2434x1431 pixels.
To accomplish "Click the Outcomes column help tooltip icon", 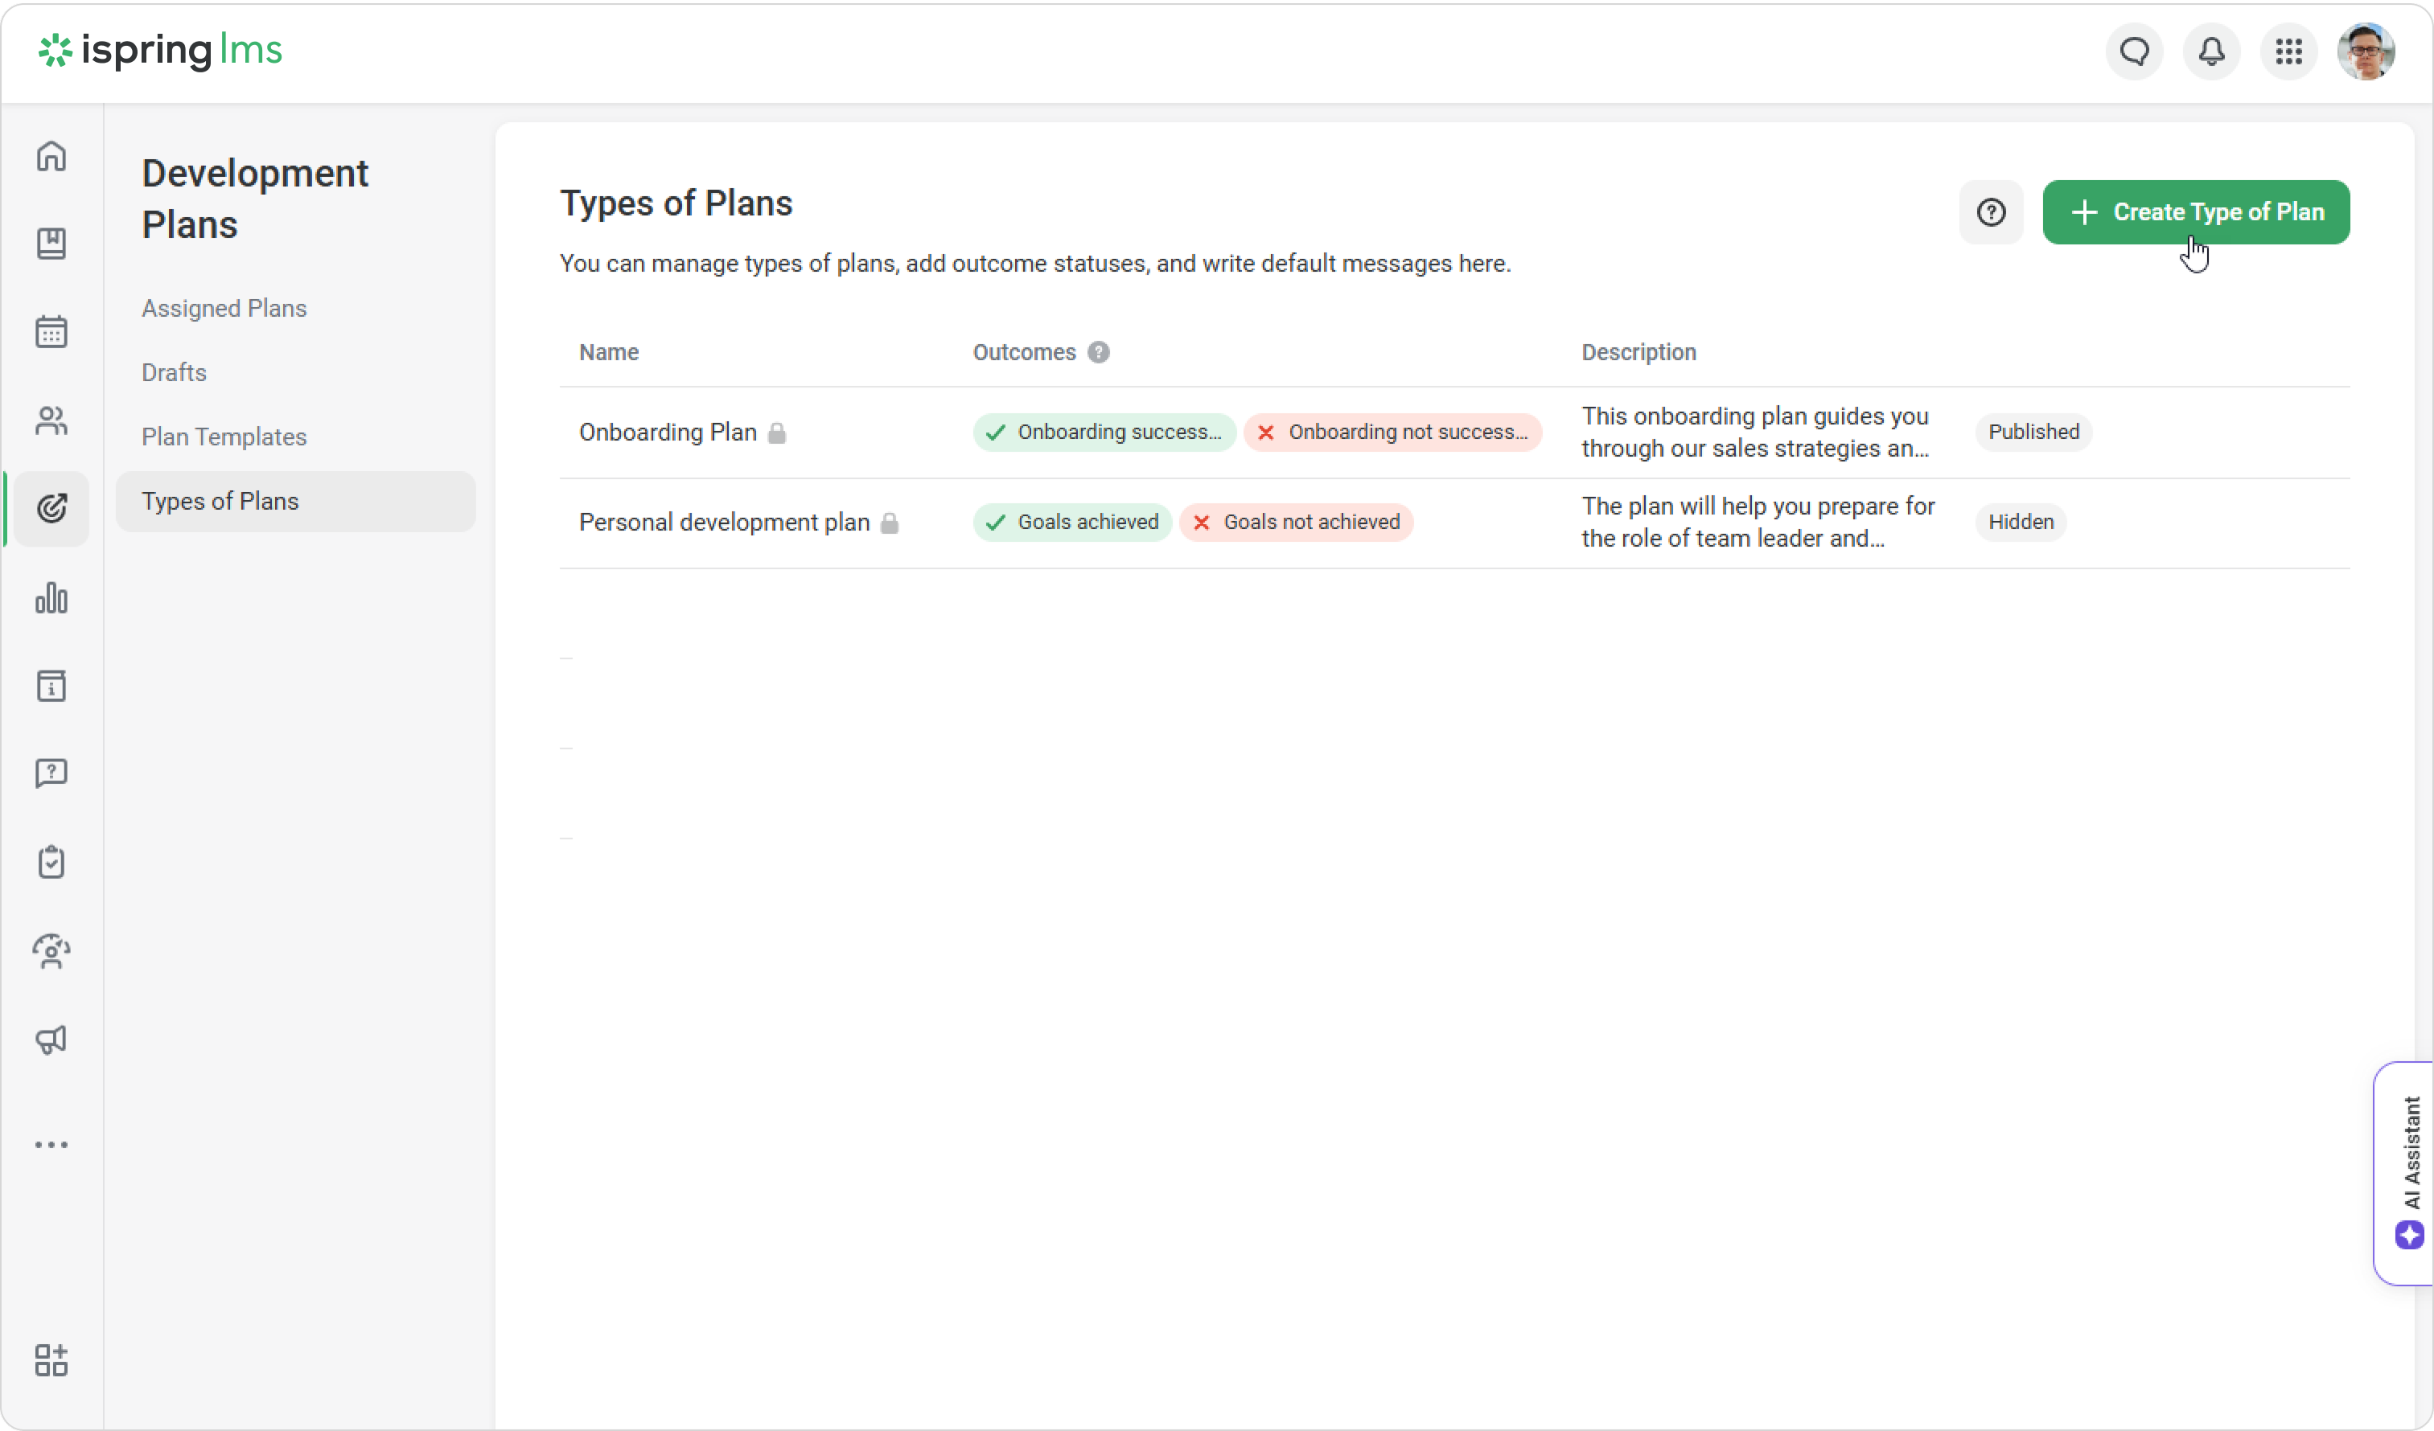I will pos(1098,352).
